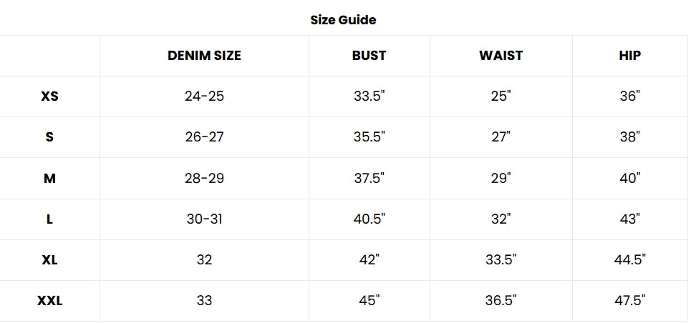Click the 47.5" hip cell for XXL
This screenshot has width=691, height=323.
coord(629,301)
